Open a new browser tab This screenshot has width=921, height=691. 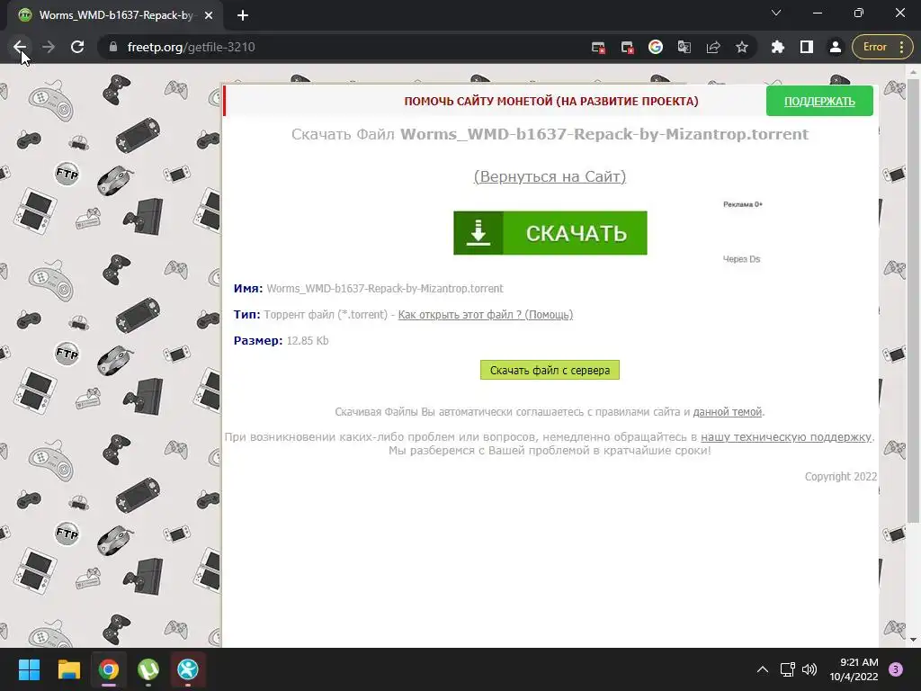243,15
